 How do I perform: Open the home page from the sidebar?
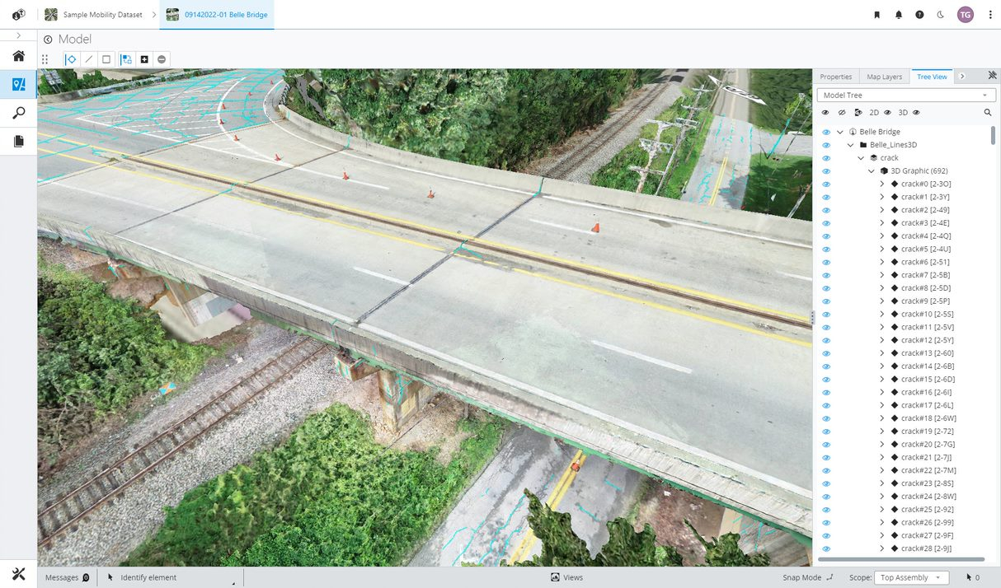click(x=18, y=56)
